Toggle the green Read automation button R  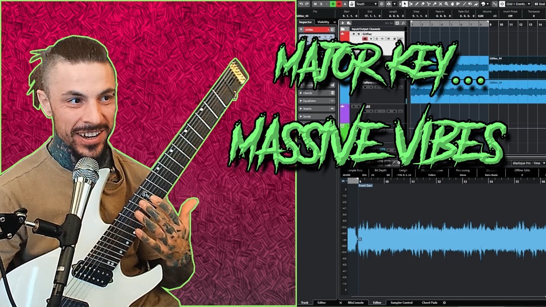pyautogui.click(x=333, y=4)
